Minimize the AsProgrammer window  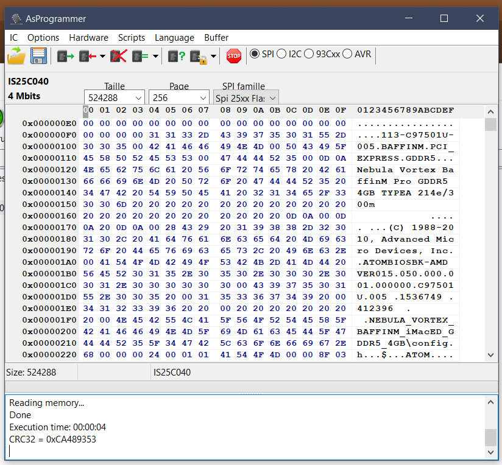[x=409, y=18]
